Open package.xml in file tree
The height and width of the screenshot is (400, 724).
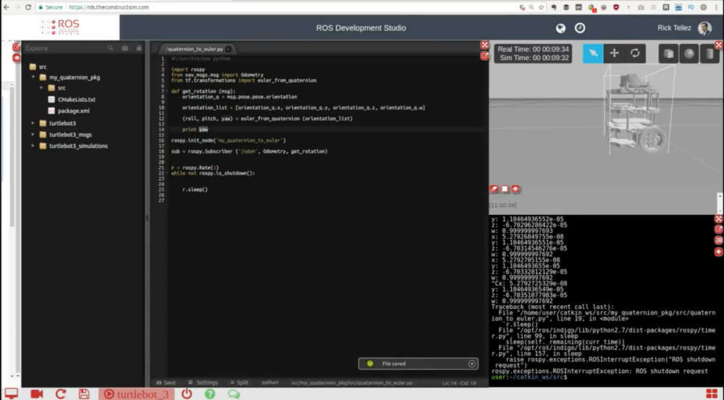click(74, 111)
